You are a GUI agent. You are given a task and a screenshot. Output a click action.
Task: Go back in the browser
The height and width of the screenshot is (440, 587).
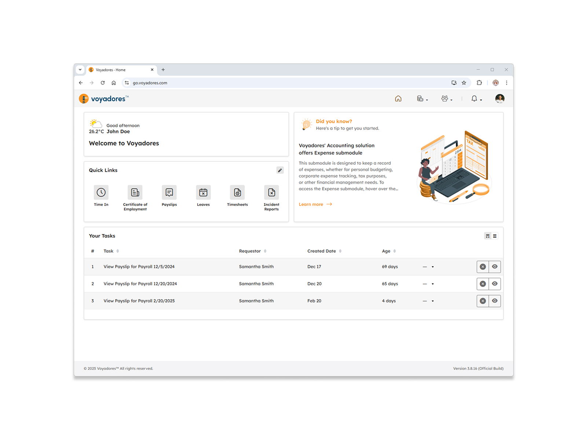click(81, 83)
